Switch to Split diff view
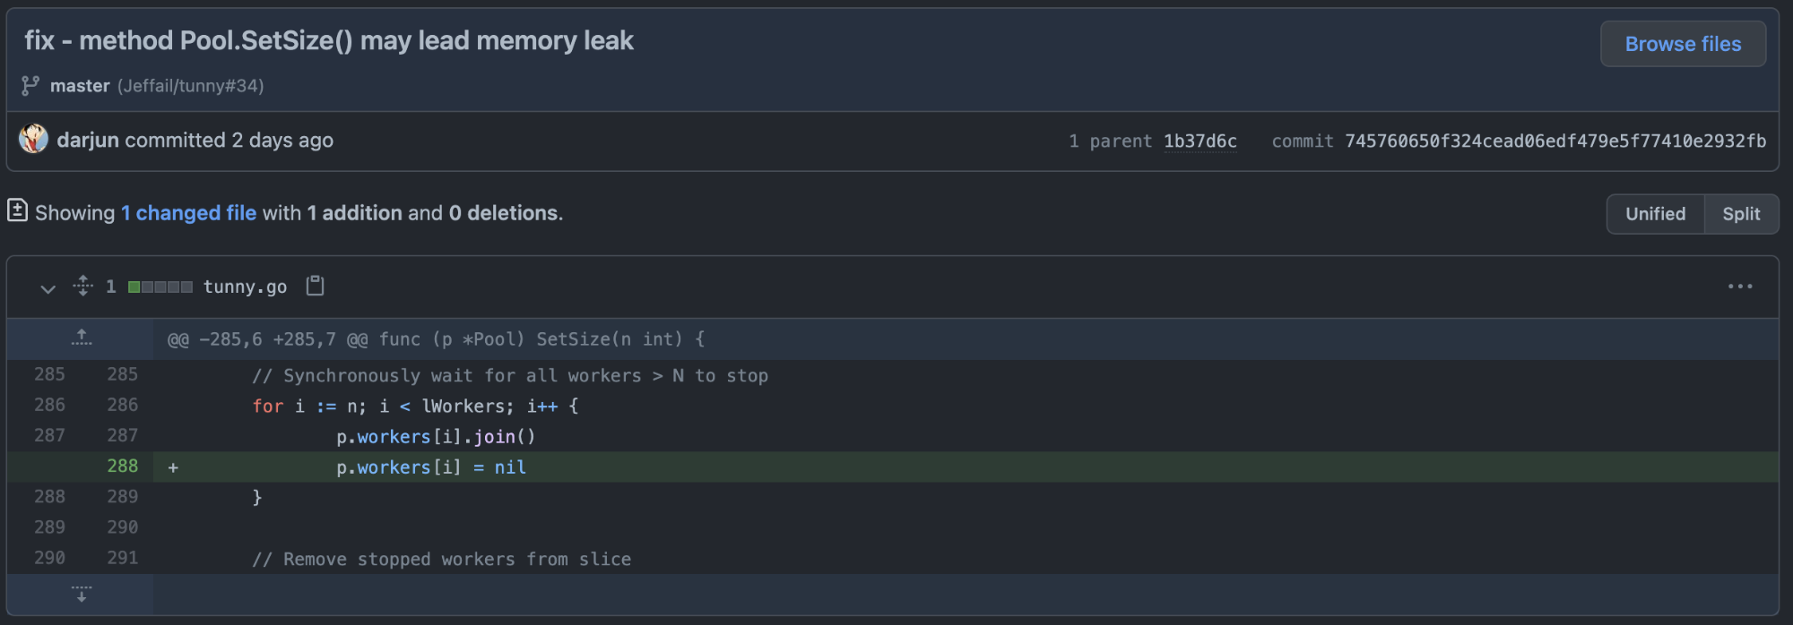 [x=1741, y=214]
